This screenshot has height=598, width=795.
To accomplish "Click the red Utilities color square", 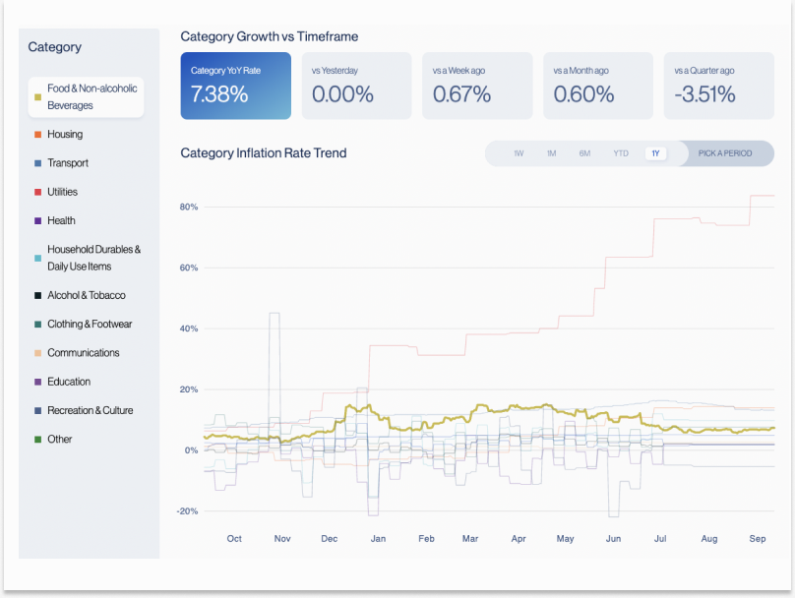I will (37, 192).
